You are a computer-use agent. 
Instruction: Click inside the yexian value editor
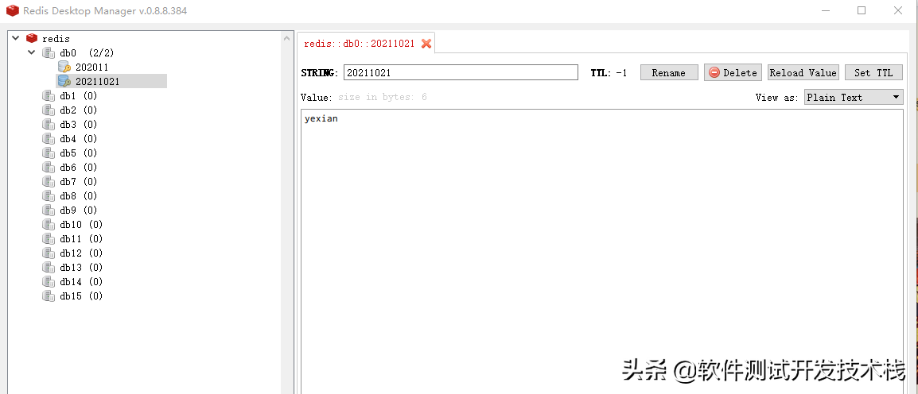tap(602, 251)
